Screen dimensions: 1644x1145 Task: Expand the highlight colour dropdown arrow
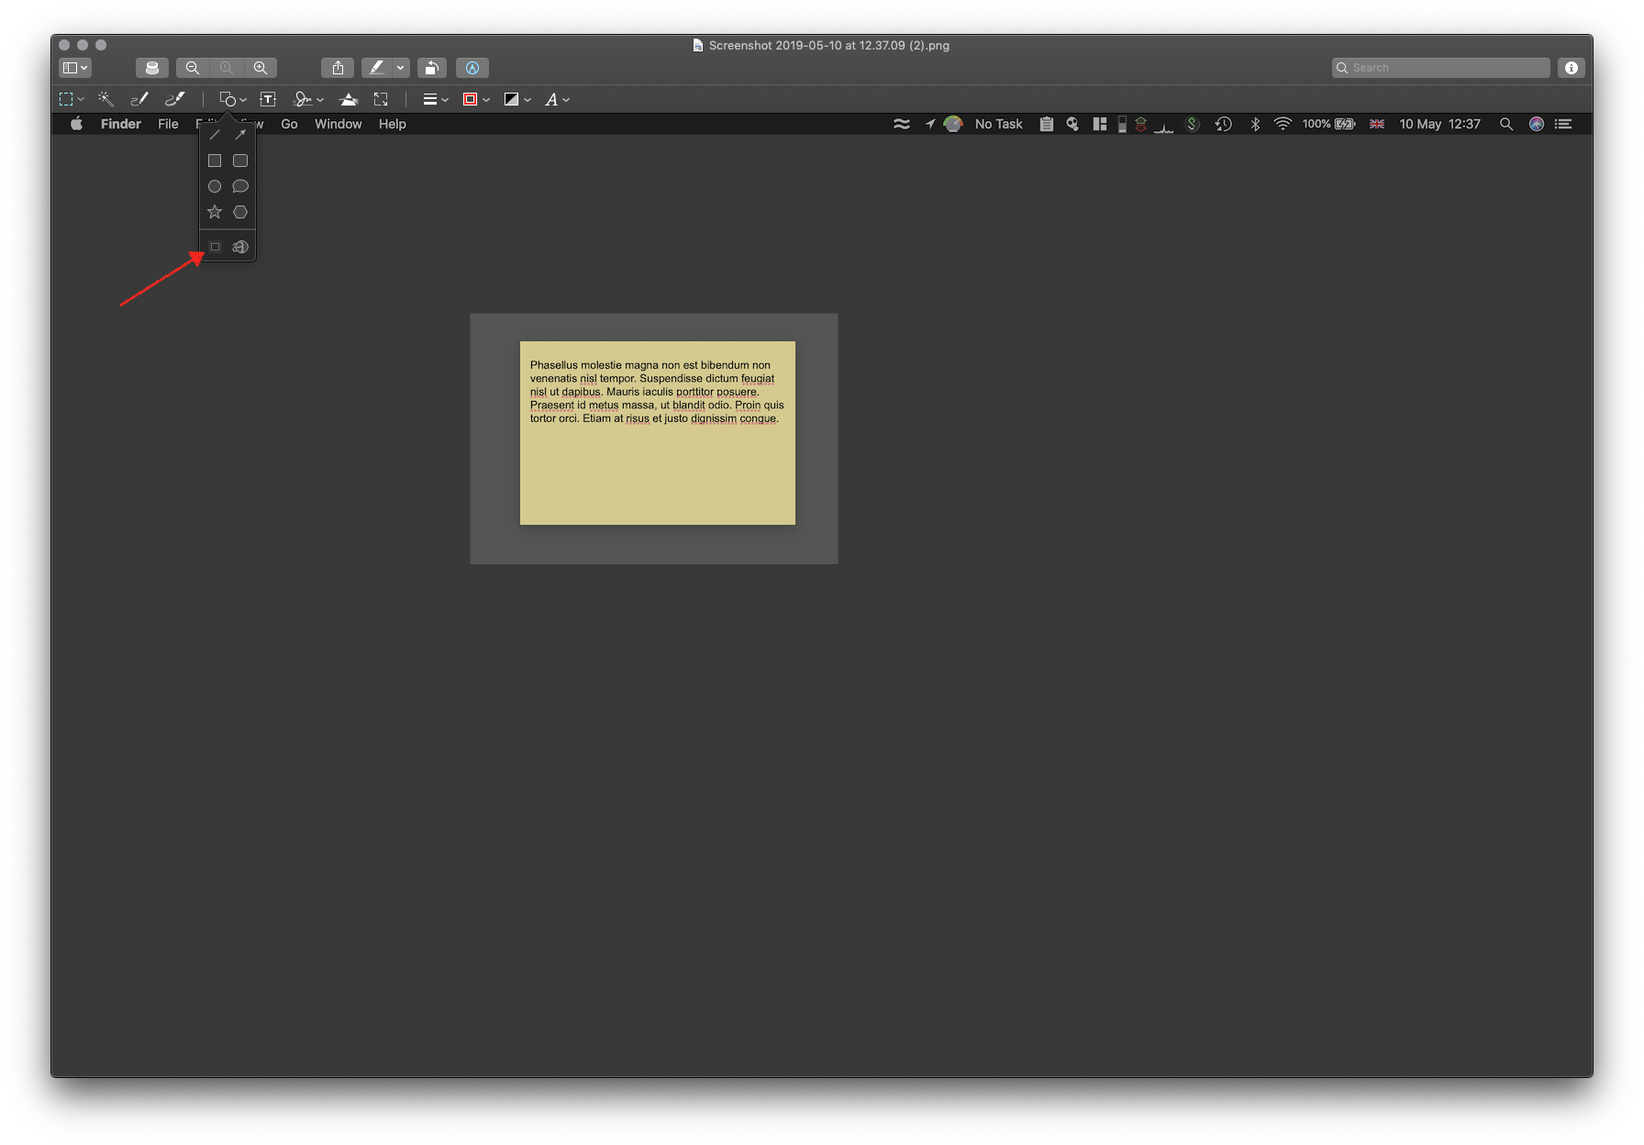(401, 68)
